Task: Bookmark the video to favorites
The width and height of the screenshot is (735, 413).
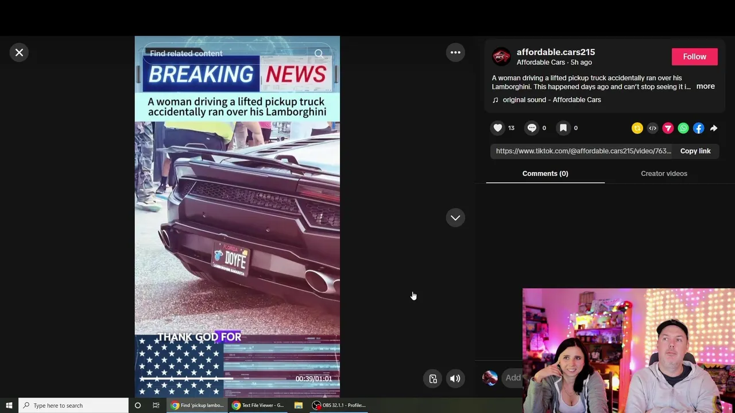Action: point(563,128)
